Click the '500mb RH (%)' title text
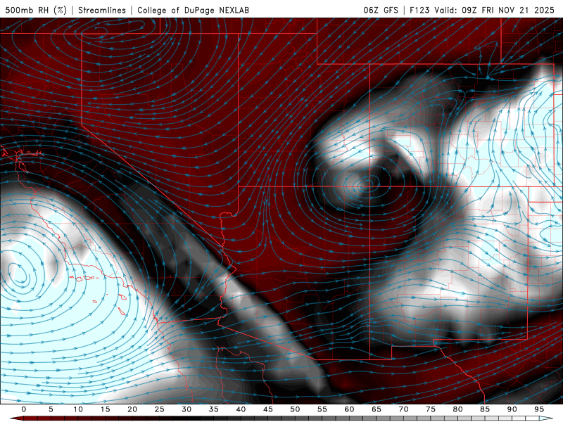This screenshot has height=422, width=563. (36, 10)
